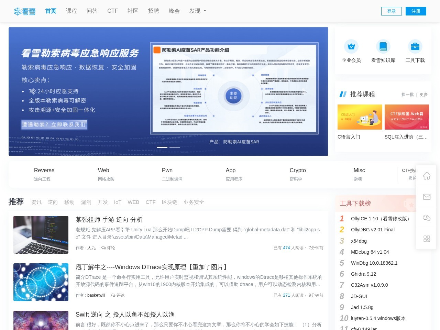Open OllyDBG v2.01 Final download
440x330 pixels.
(x=373, y=230)
